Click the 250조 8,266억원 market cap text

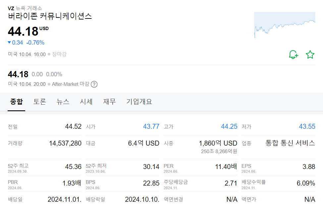[x=219, y=152]
